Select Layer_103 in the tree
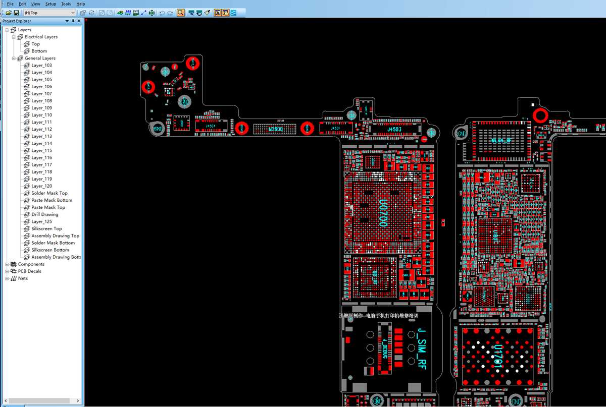 [x=41, y=65]
